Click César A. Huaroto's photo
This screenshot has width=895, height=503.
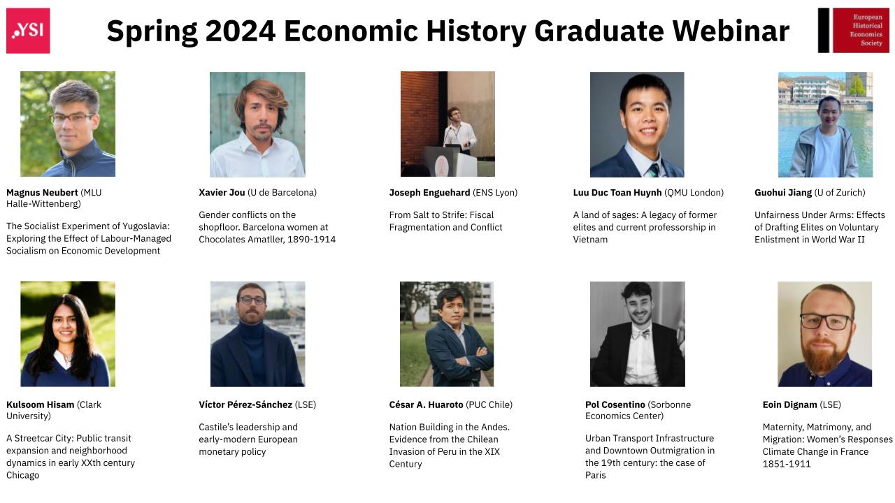[447, 334]
